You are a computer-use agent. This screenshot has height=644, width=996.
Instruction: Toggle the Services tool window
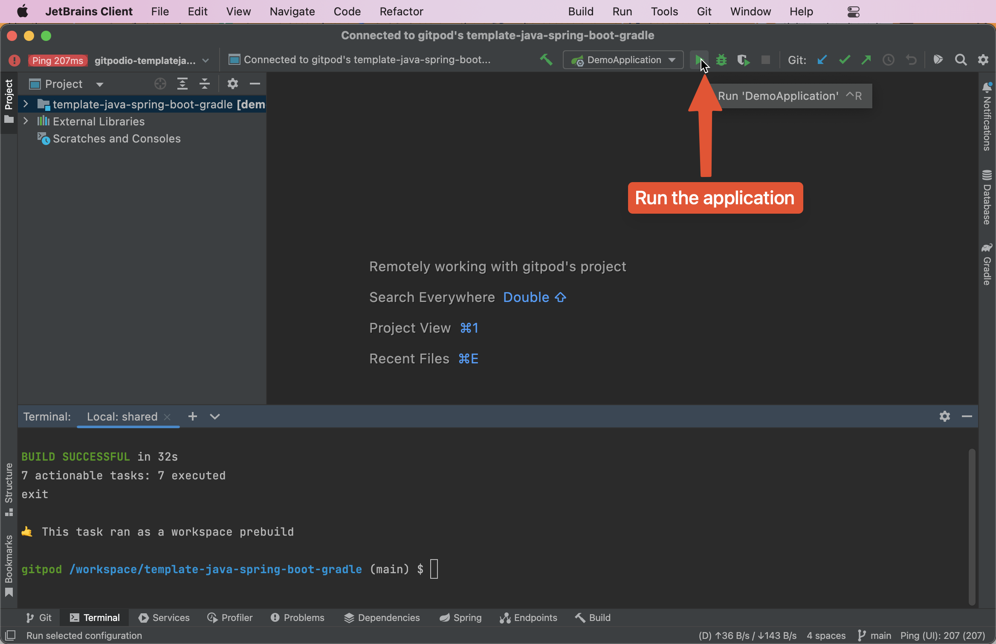[x=164, y=618]
